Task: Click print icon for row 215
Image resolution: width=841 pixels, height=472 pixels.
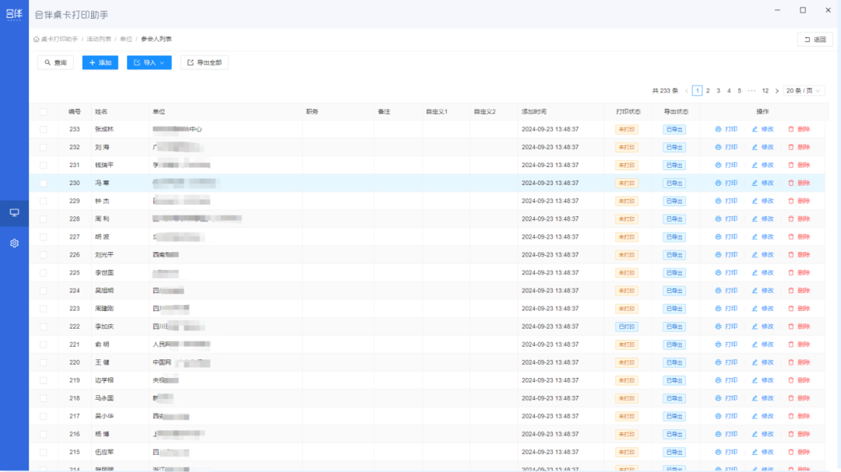Action: (x=718, y=453)
